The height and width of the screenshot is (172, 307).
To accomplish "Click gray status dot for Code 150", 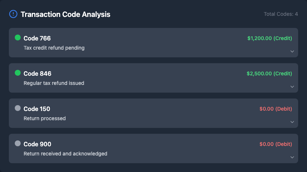I will click(x=18, y=108).
